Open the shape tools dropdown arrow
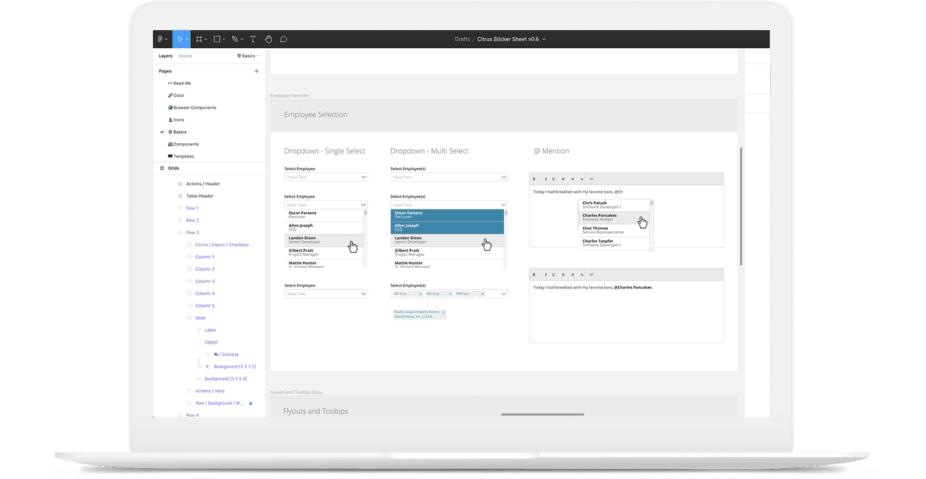926x479 pixels. point(224,40)
